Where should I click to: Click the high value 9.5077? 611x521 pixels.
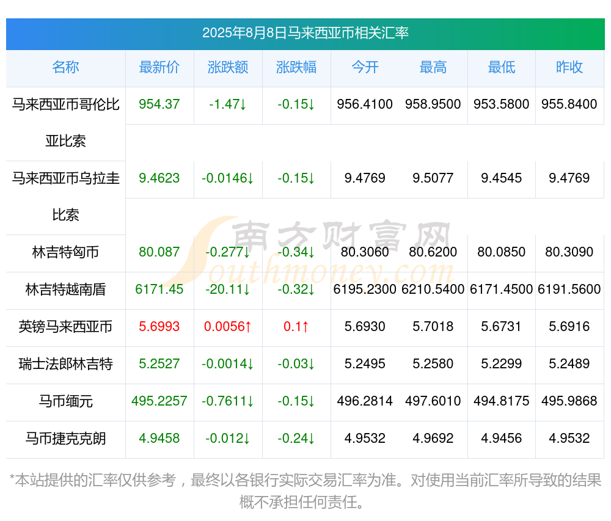click(433, 178)
